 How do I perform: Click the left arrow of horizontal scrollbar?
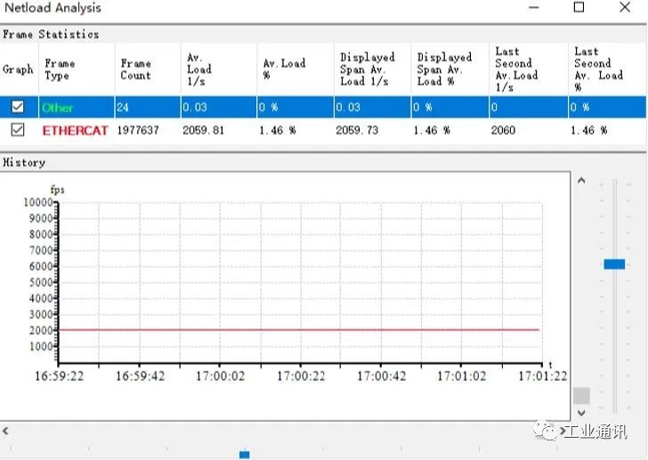pos(5,431)
